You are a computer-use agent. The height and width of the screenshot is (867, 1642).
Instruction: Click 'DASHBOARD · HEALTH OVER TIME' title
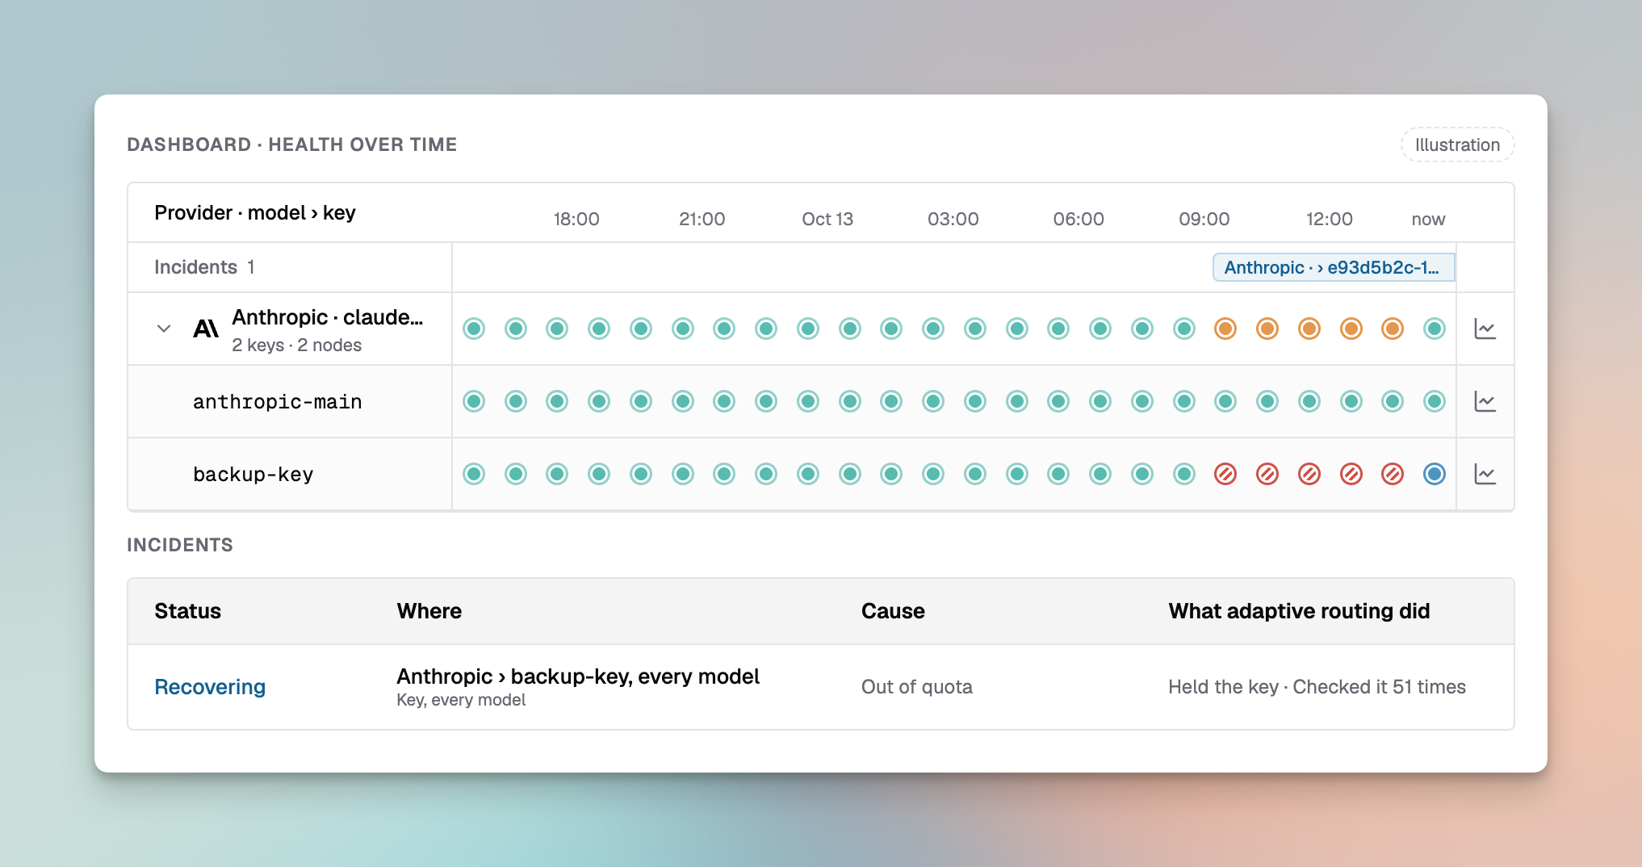click(x=292, y=144)
